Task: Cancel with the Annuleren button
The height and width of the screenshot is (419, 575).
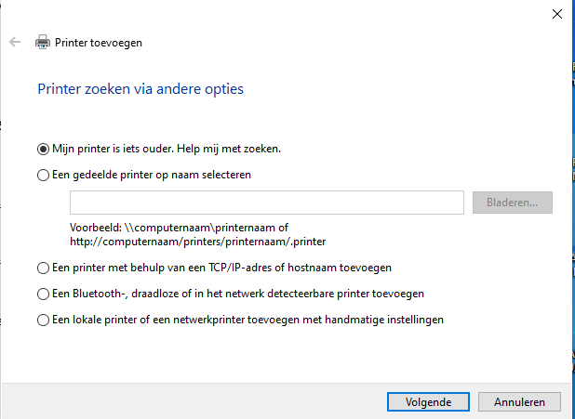Action: 519,402
